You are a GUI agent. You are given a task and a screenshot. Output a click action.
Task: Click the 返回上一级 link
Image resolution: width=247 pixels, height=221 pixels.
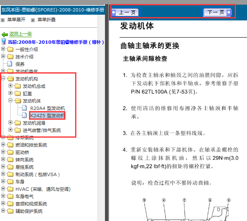click(20, 34)
